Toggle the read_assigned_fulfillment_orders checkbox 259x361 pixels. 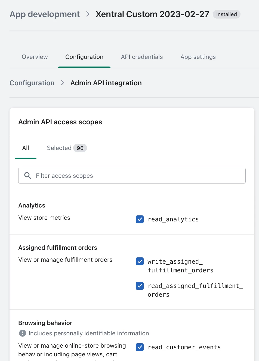(140, 286)
